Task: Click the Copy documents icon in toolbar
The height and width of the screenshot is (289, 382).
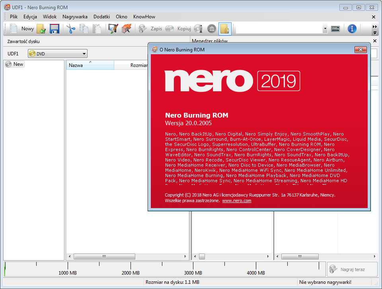Action: 84,29
